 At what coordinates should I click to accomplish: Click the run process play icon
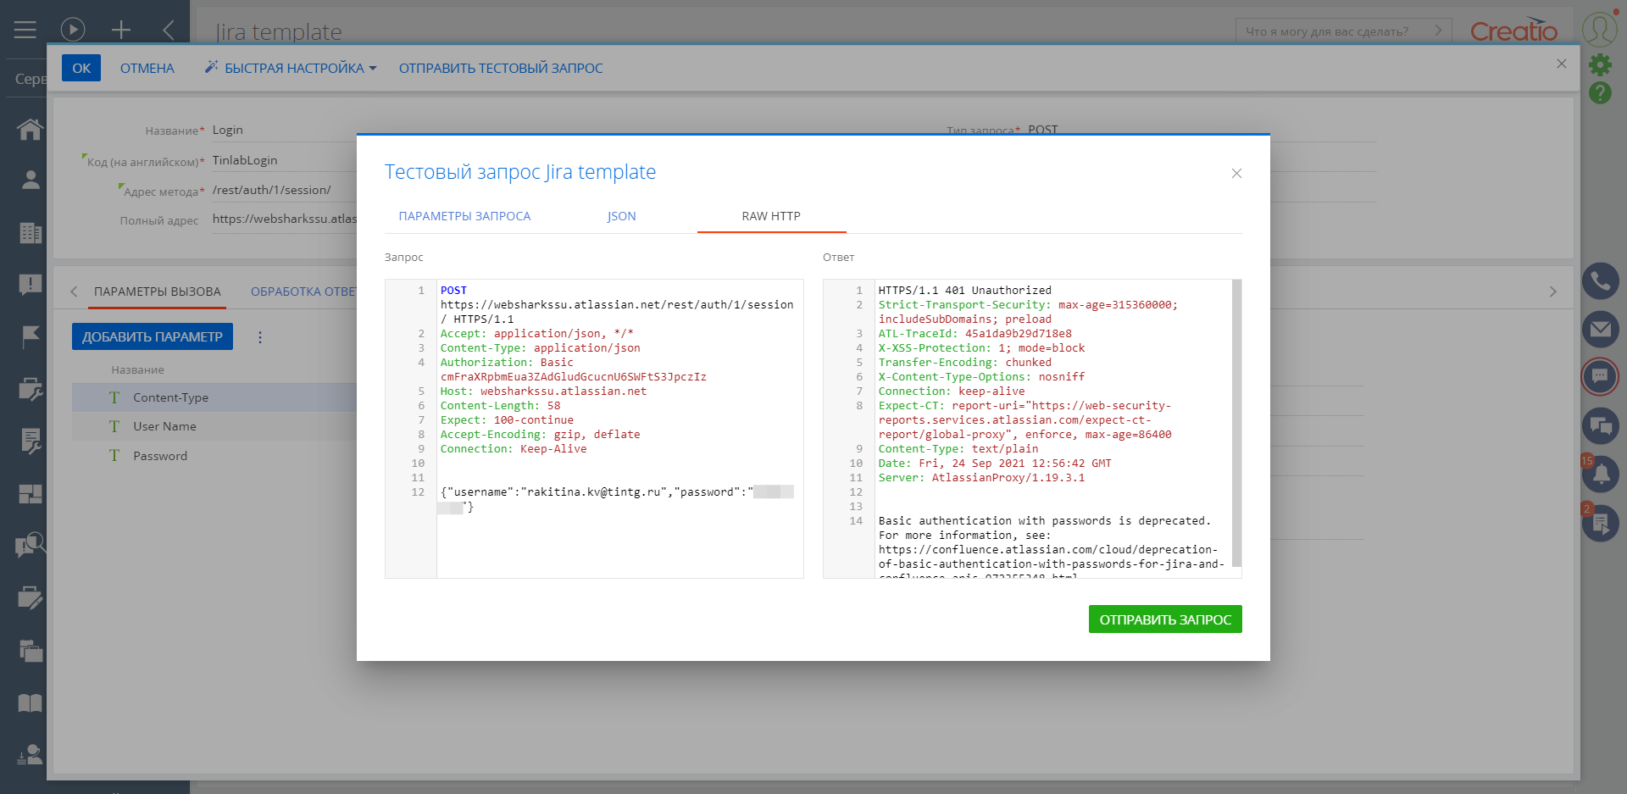(73, 30)
